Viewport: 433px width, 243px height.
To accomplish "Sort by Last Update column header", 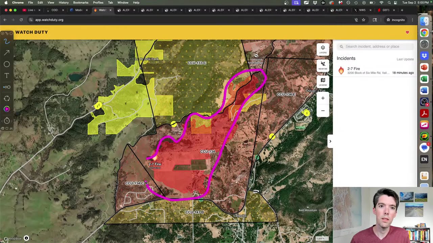I will (405, 59).
